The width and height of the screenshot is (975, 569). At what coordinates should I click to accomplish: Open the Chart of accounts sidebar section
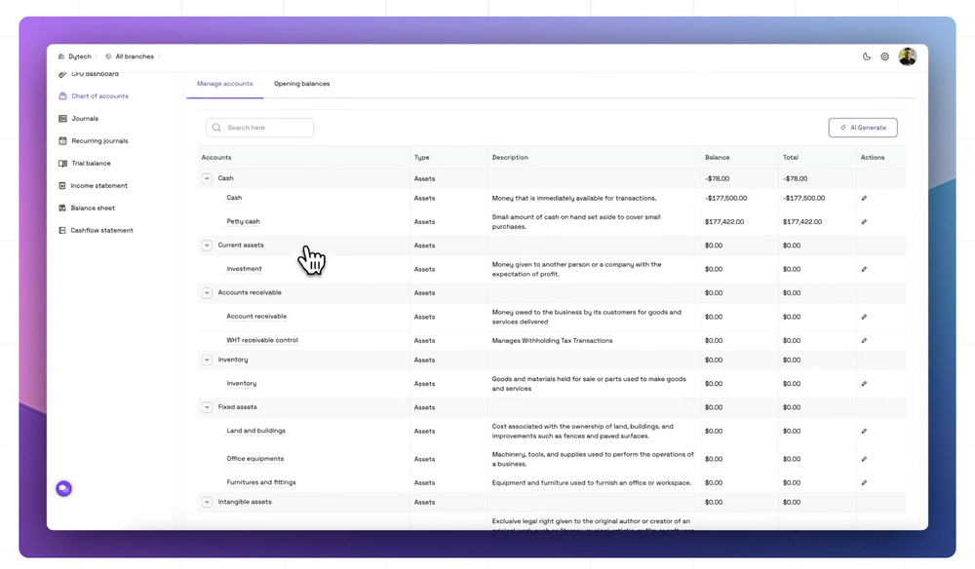pos(97,95)
